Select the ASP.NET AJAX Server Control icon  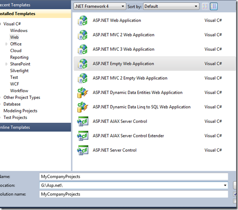82,121
